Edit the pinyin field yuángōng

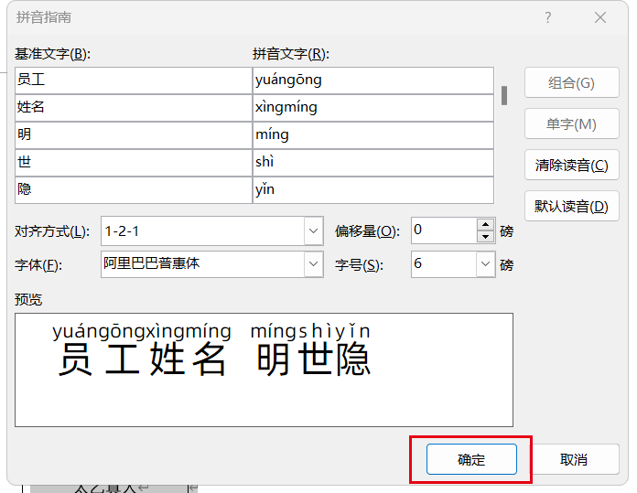click(372, 80)
